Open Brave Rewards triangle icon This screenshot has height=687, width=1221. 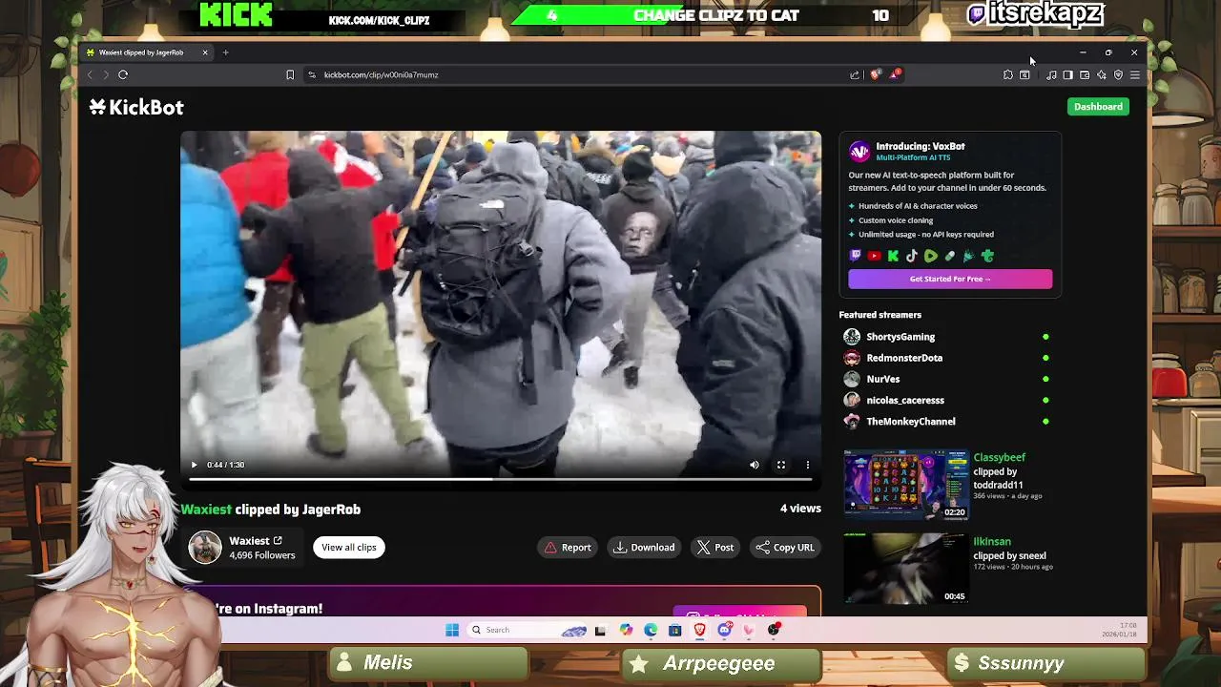895,74
